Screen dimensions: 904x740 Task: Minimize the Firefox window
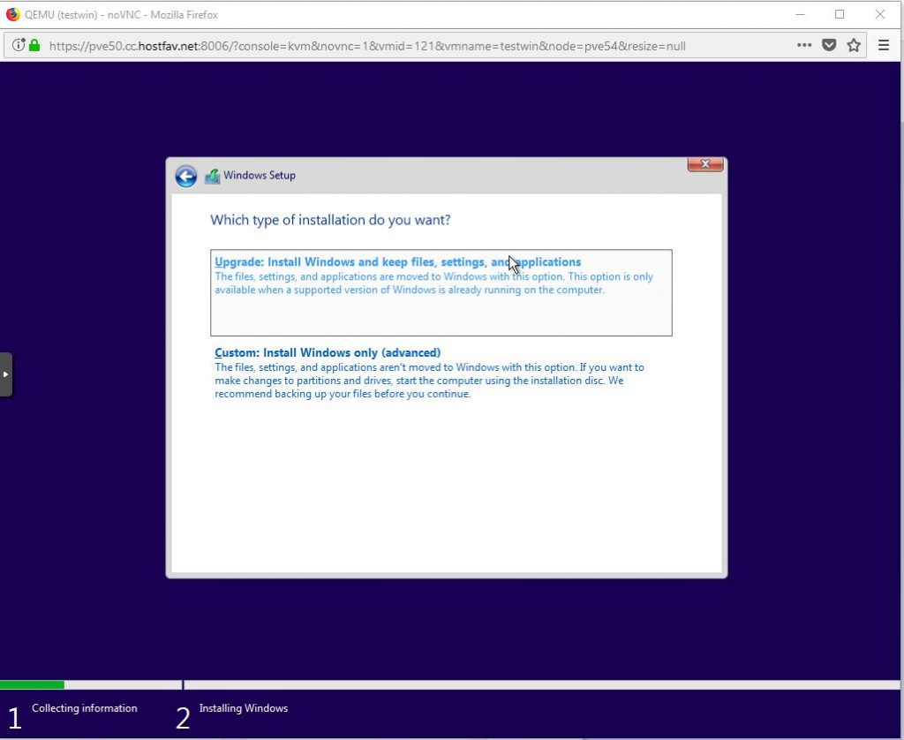point(800,14)
